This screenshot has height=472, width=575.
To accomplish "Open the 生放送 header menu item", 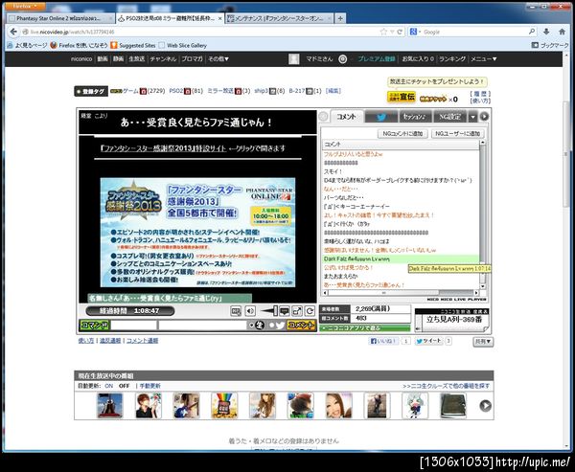I will pyautogui.click(x=136, y=58).
